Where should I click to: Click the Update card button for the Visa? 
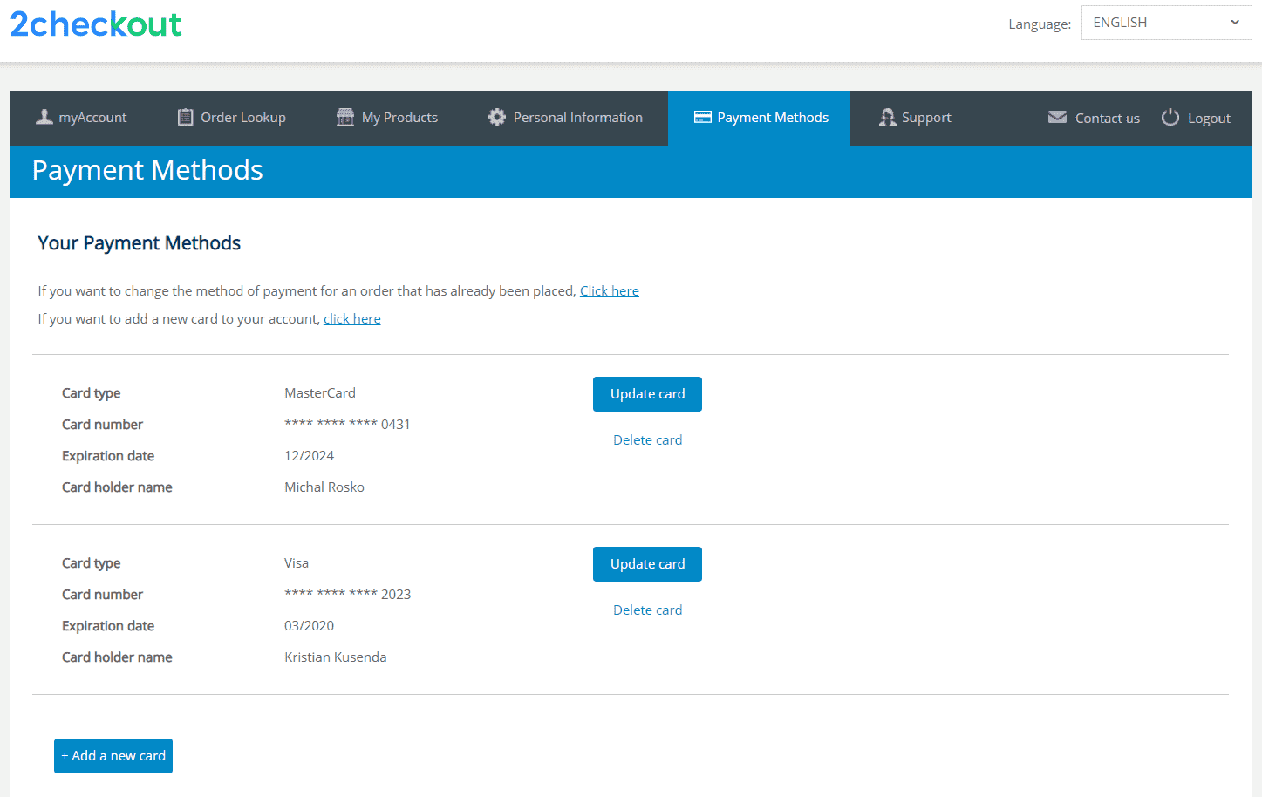(647, 563)
